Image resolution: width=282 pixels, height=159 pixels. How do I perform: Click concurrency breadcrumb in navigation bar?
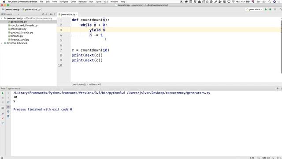[12, 9]
